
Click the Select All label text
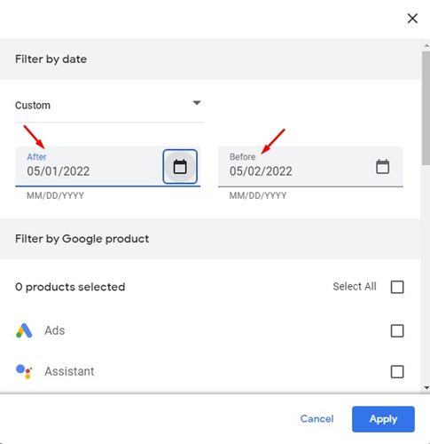click(355, 287)
